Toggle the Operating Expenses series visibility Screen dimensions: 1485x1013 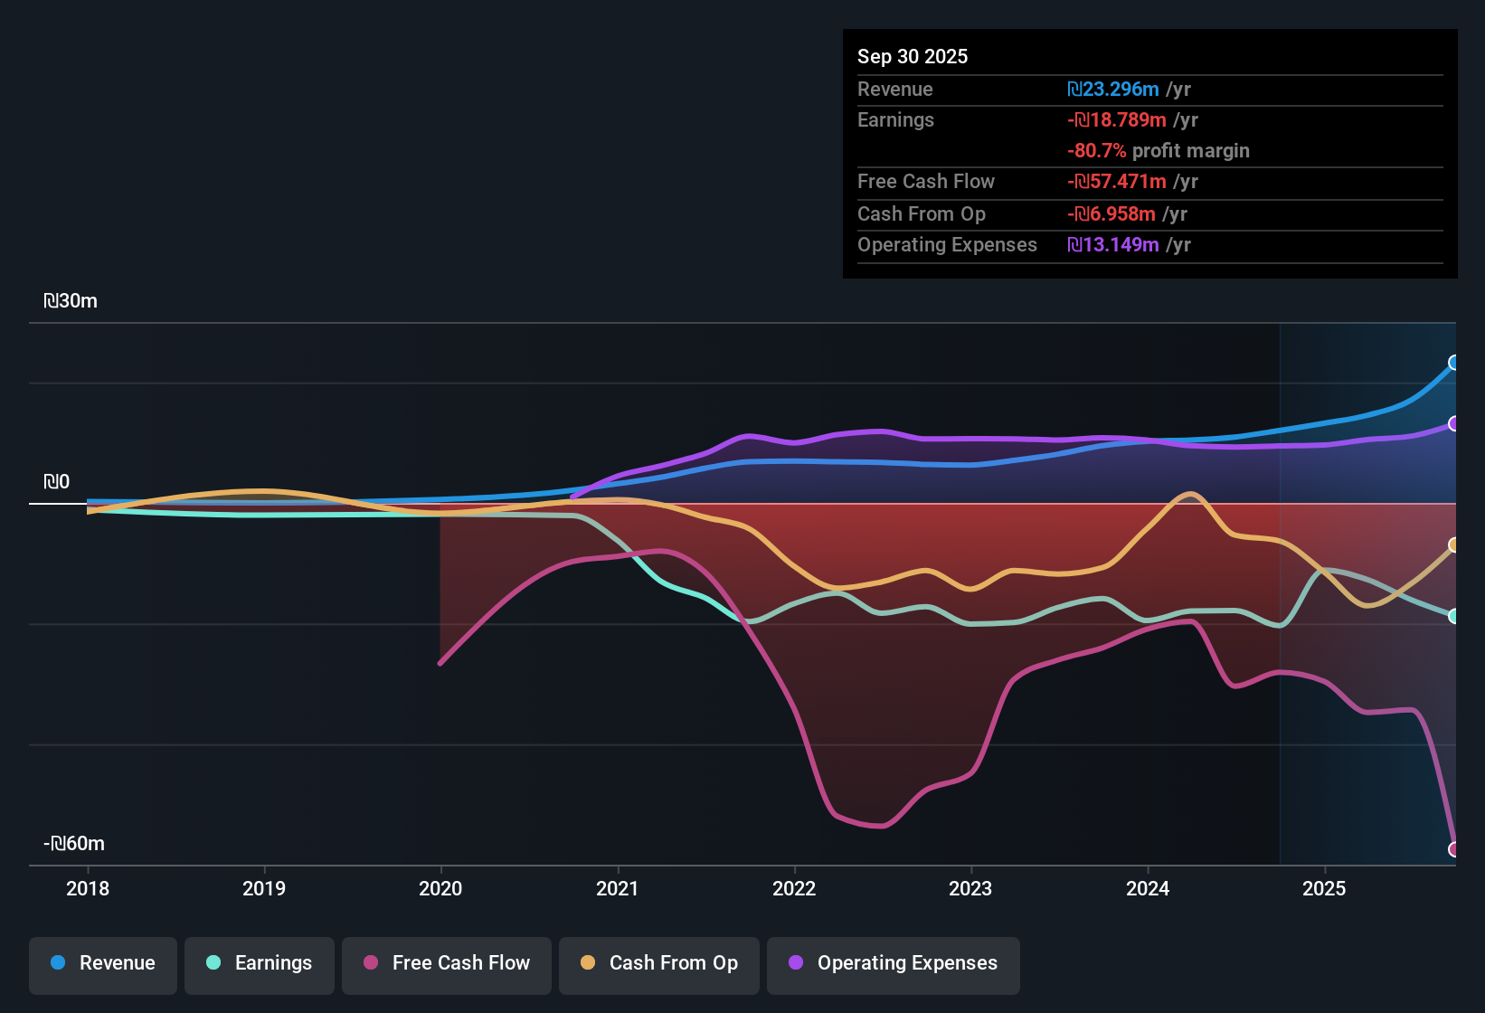[893, 963]
